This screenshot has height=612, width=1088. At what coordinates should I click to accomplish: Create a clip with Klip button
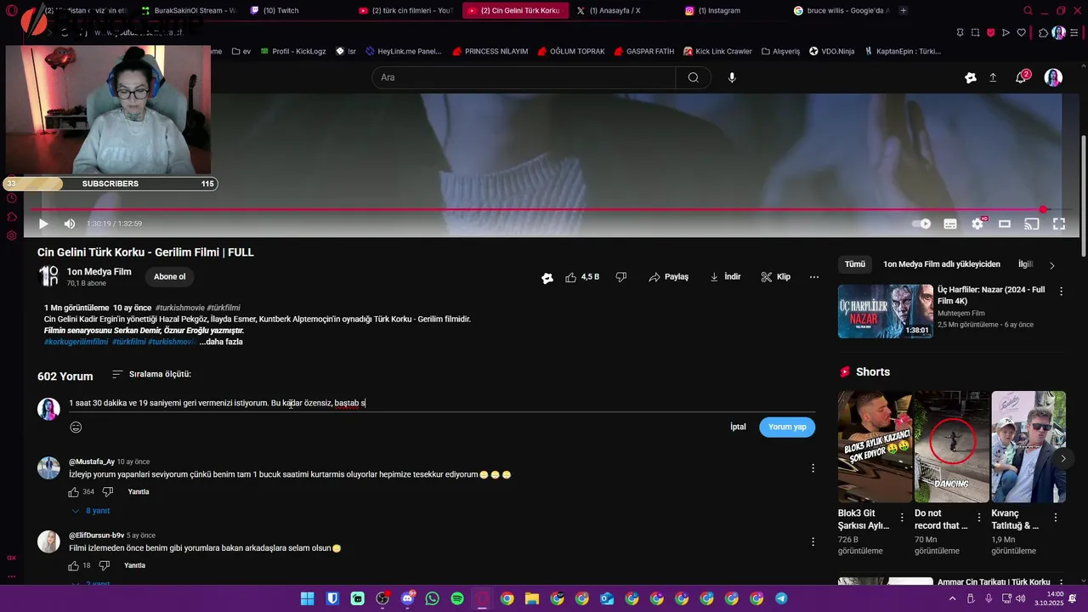point(775,277)
